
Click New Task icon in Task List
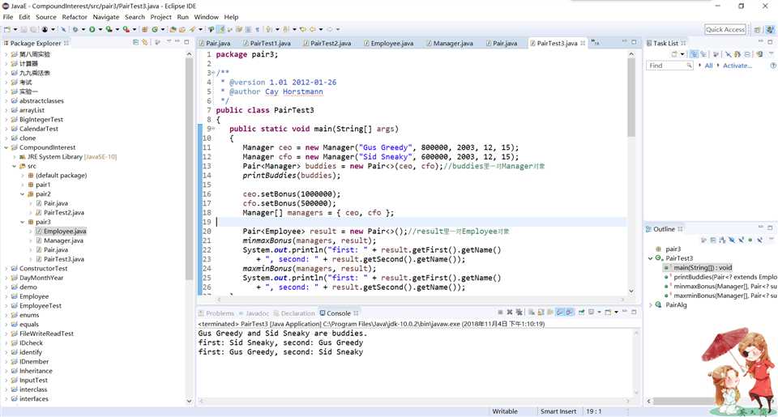pyautogui.click(x=674, y=54)
